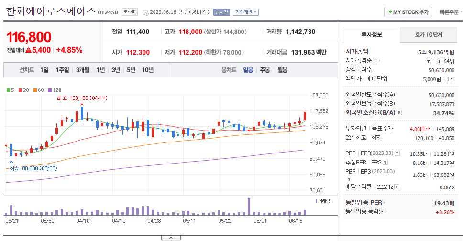Click the 시가총액 label
Viewport: 463px width, 241px height.
coord(357,51)
